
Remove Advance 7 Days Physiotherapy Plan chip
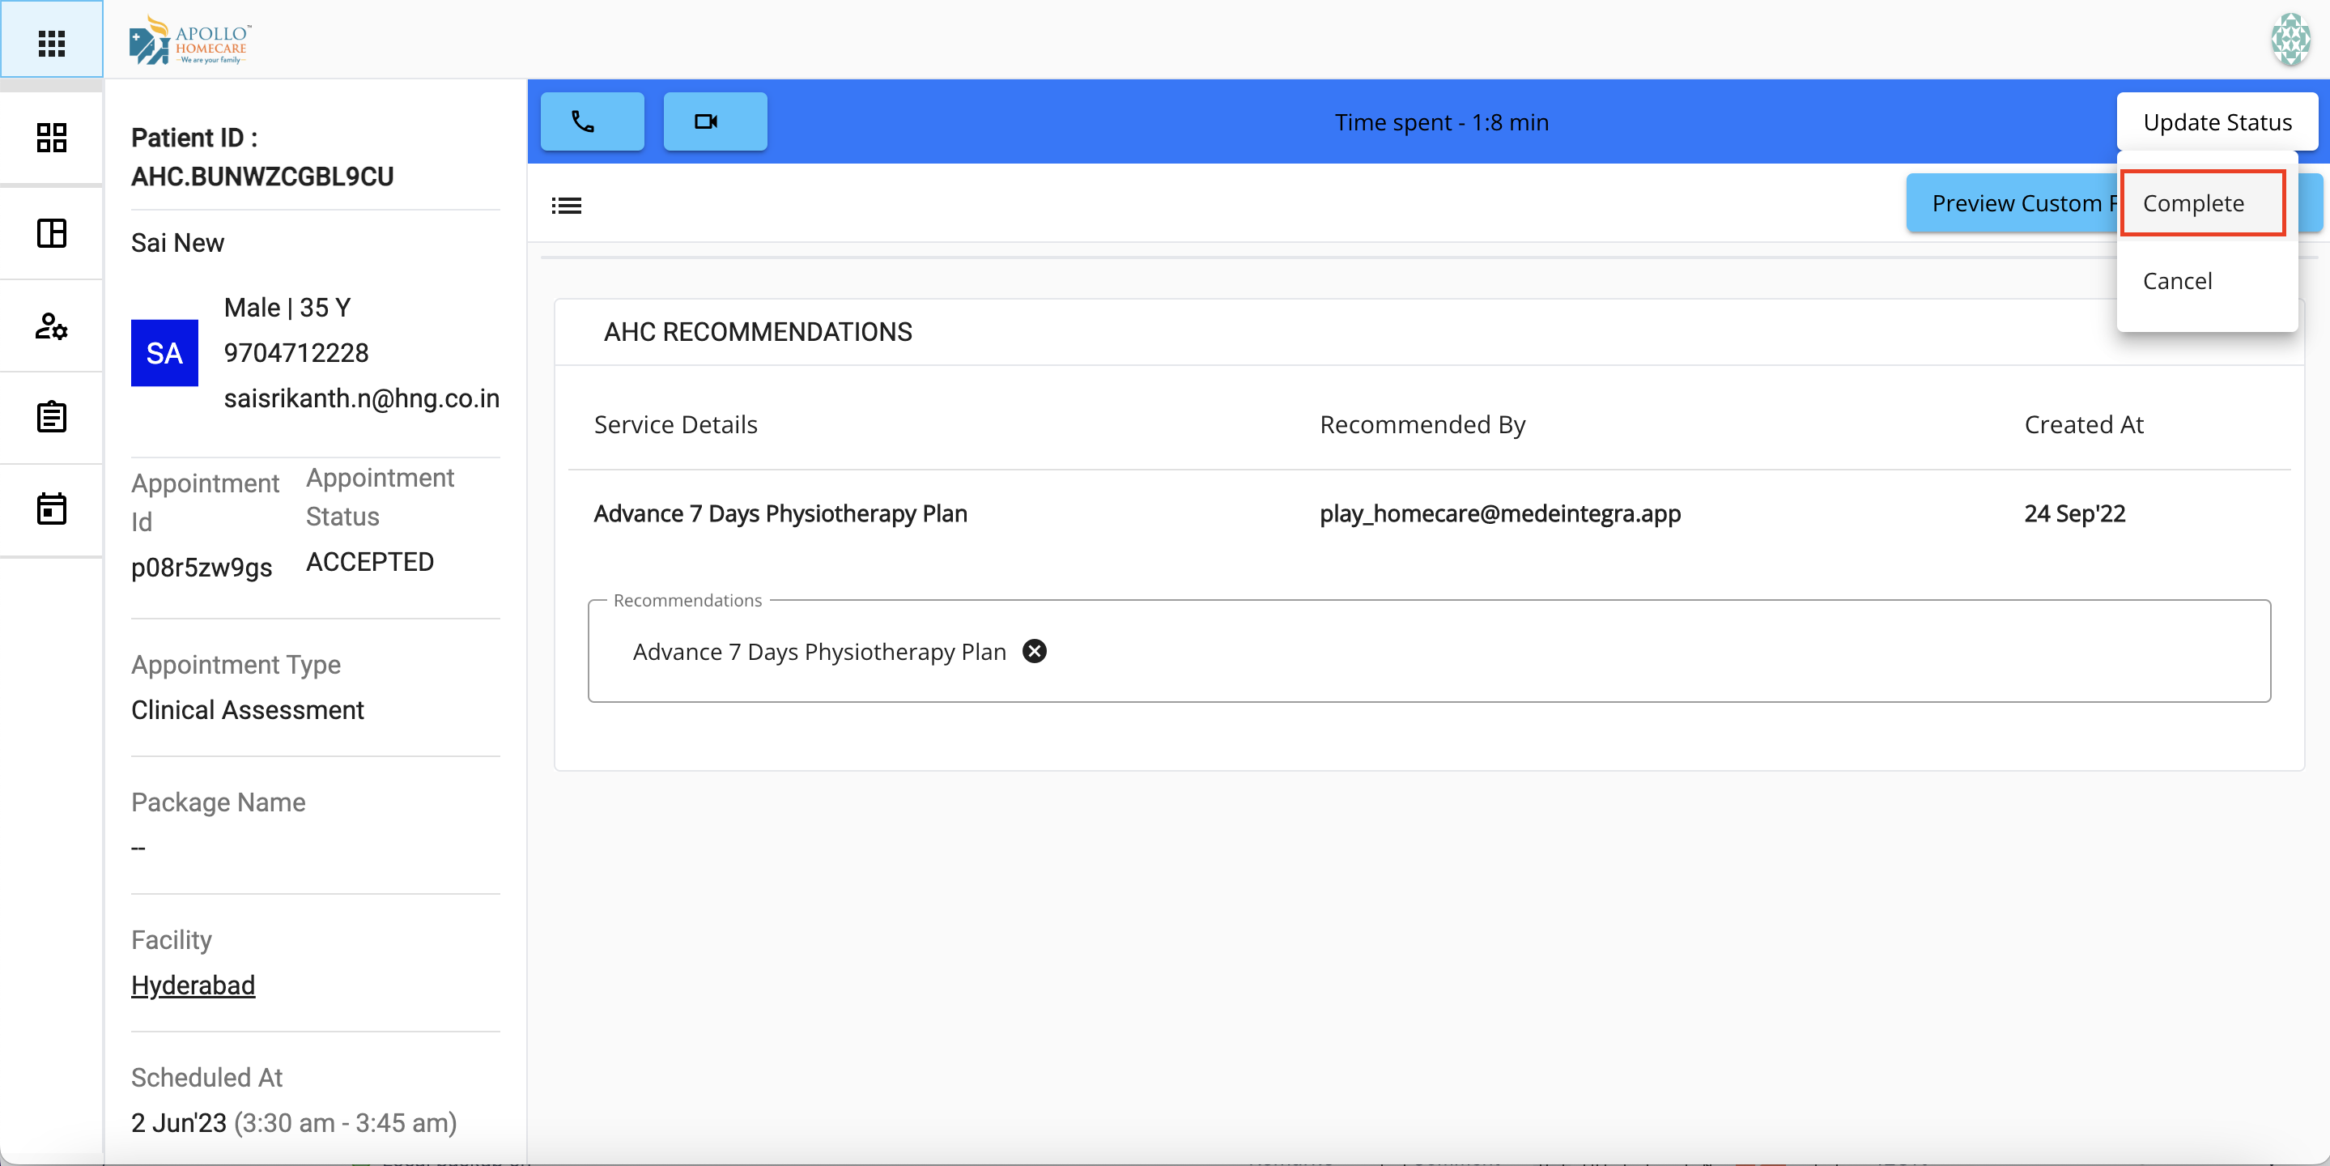[1034, 651]
